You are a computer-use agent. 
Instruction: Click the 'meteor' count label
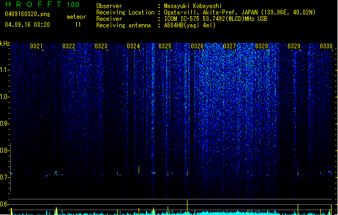coord(76,17)
